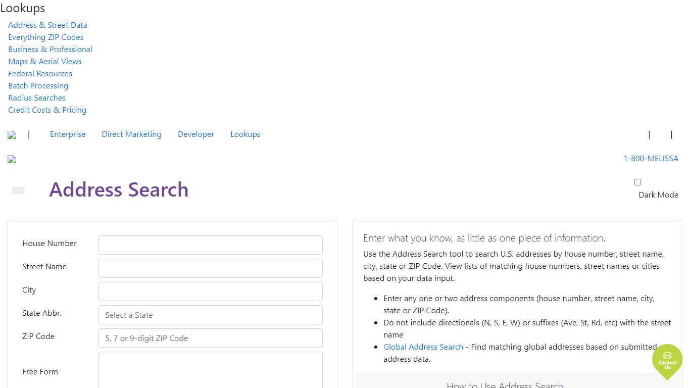Click the House Number label

50,243
